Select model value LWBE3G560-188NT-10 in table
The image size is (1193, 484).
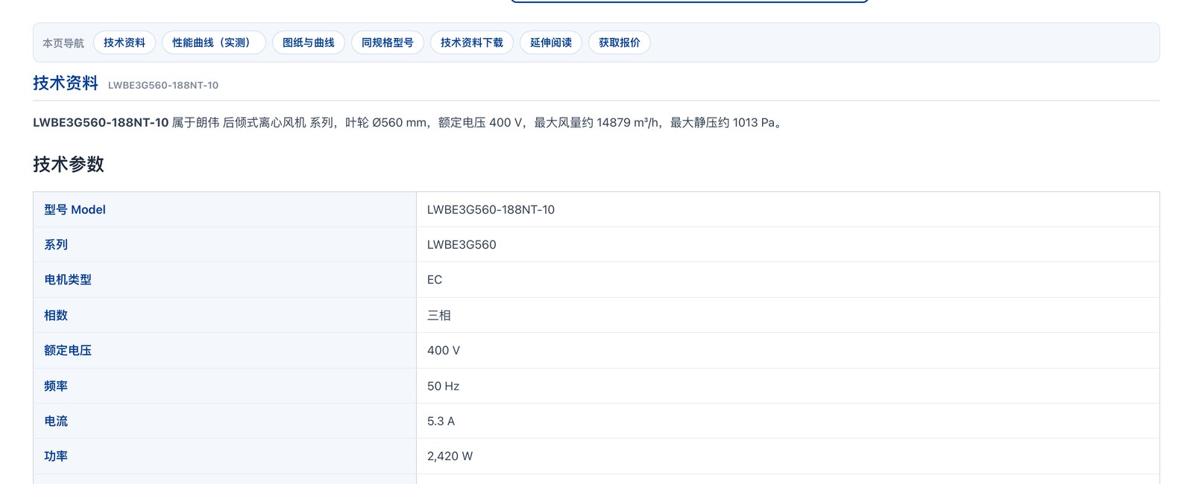491,209
